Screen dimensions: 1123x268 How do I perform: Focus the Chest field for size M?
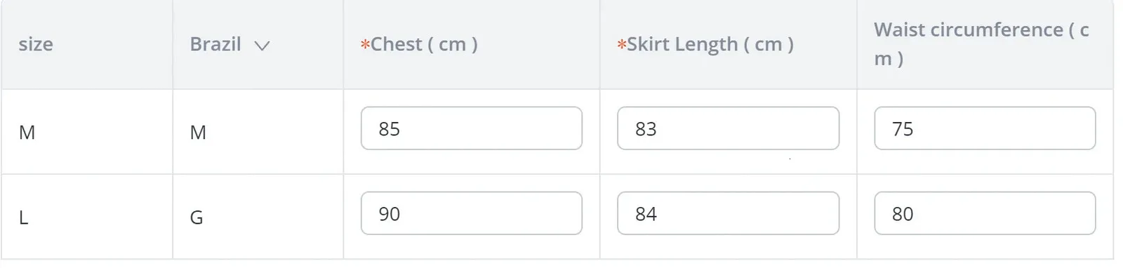click(x=472, y=128)
